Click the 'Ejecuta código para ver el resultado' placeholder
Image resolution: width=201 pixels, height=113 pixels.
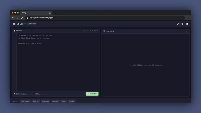145,65
